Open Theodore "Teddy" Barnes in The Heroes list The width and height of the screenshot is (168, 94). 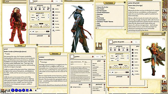pyautogui.click(x=105, y=22)
